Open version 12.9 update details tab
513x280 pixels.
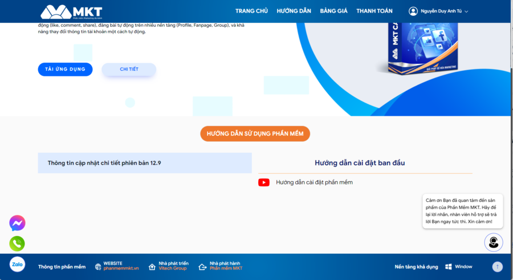coord(145,163)
